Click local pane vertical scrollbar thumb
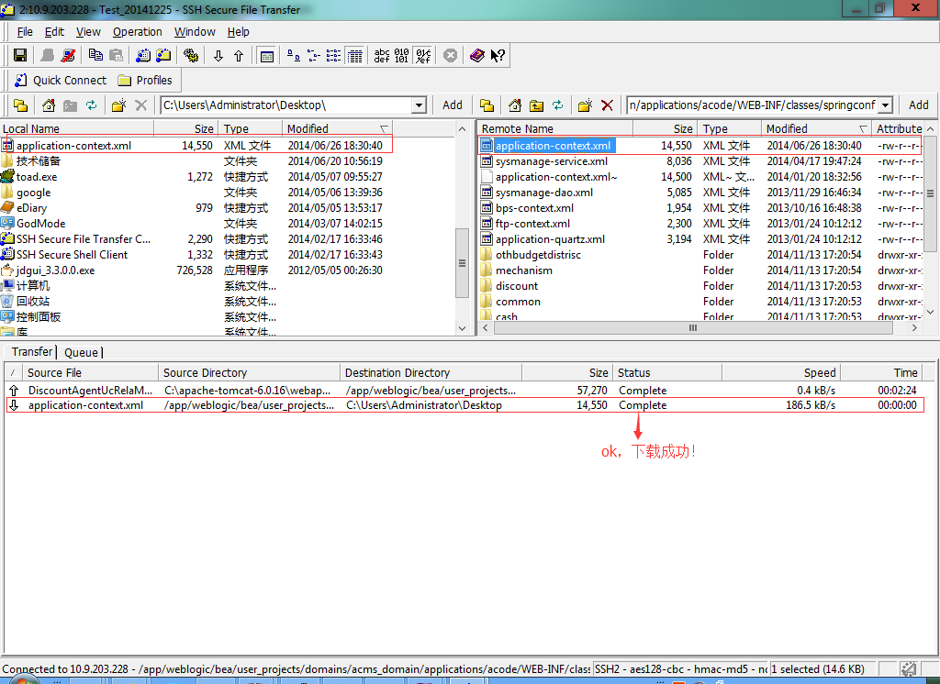The width and height of the screenshot is (940, 684). coord(462,263)
